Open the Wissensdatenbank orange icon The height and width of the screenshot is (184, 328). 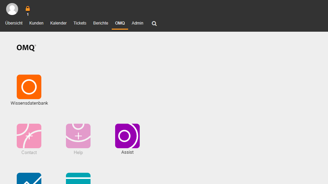click(x=29, y=87)
